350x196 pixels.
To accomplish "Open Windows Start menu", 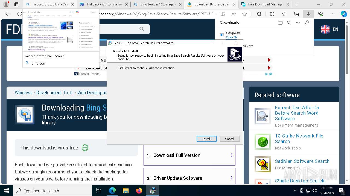I will coord(7,191).
